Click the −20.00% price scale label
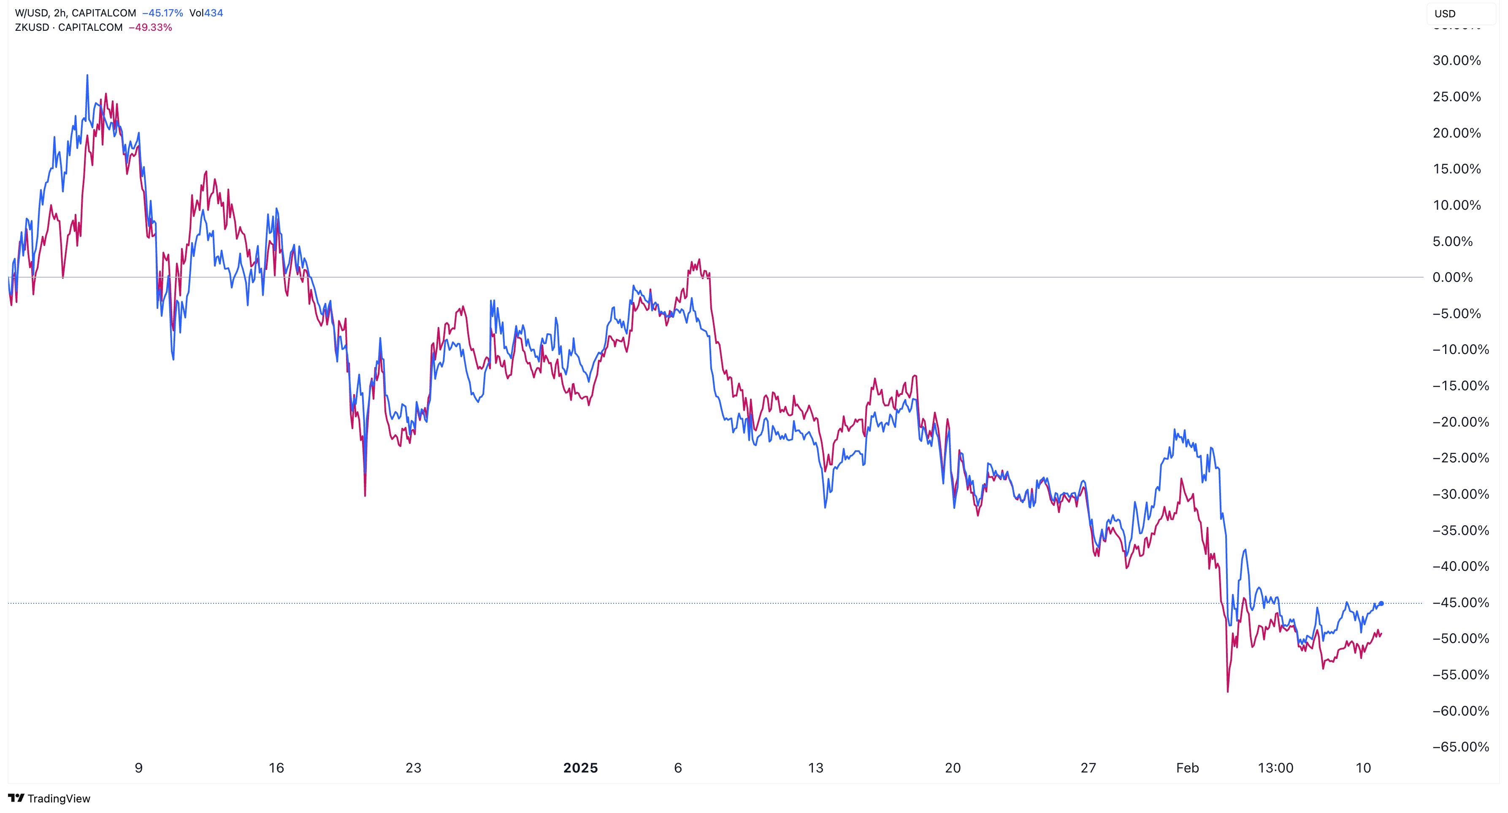Screen dimensions: 1508x813 pyautogui.click(x=1460, y=422)
